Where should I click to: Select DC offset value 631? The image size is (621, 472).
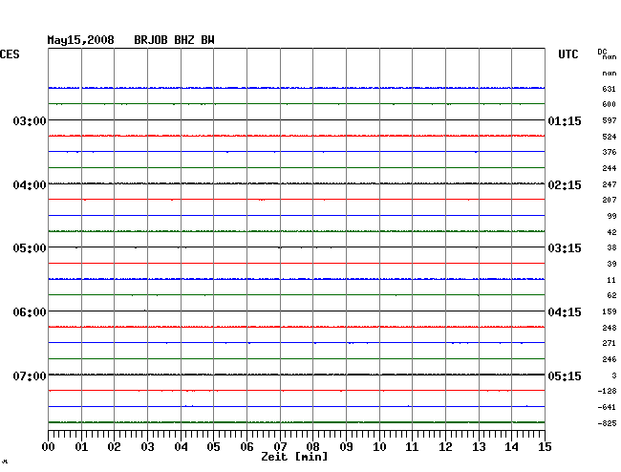pyautogui.click(x=610, y=89)
